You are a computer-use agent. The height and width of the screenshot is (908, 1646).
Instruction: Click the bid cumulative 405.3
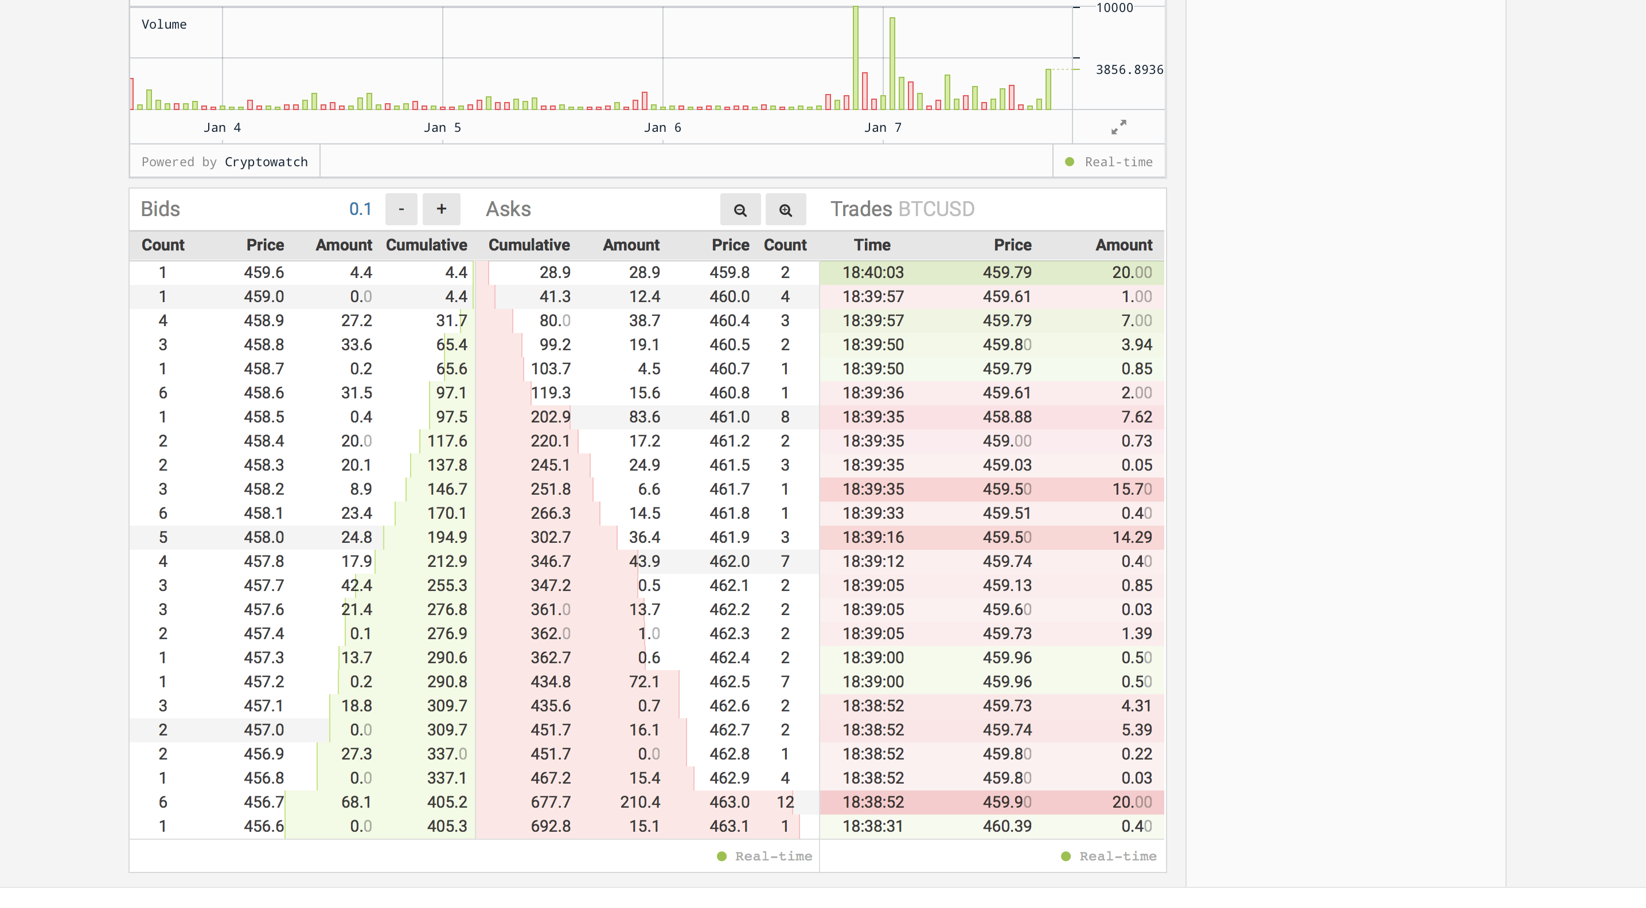coord(447,826)
